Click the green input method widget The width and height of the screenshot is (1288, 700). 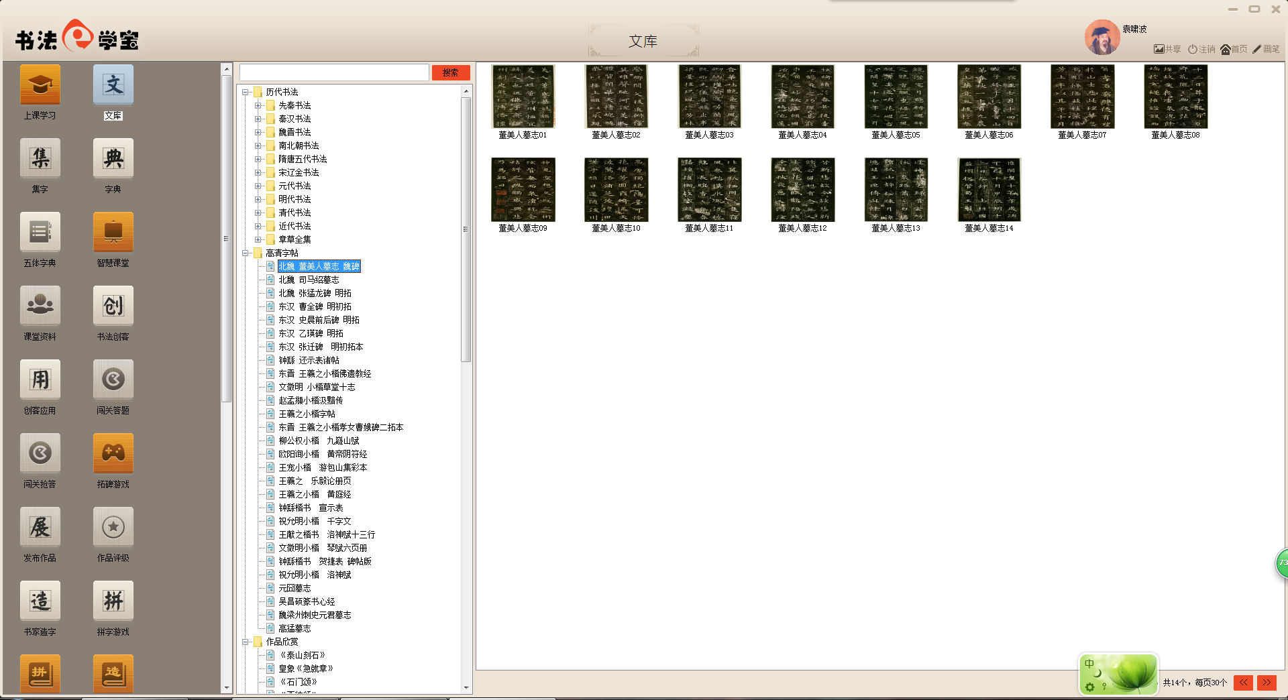tap(1118, 674)
